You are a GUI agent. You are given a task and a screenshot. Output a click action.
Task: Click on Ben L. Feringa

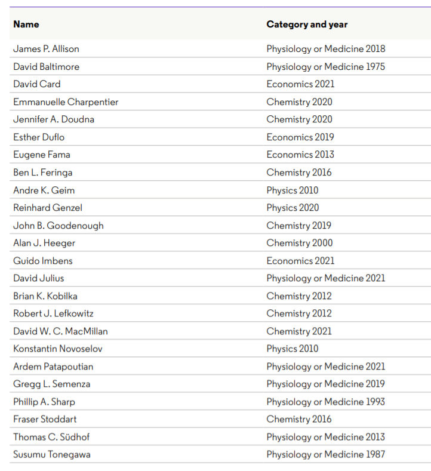coord(43,173)
